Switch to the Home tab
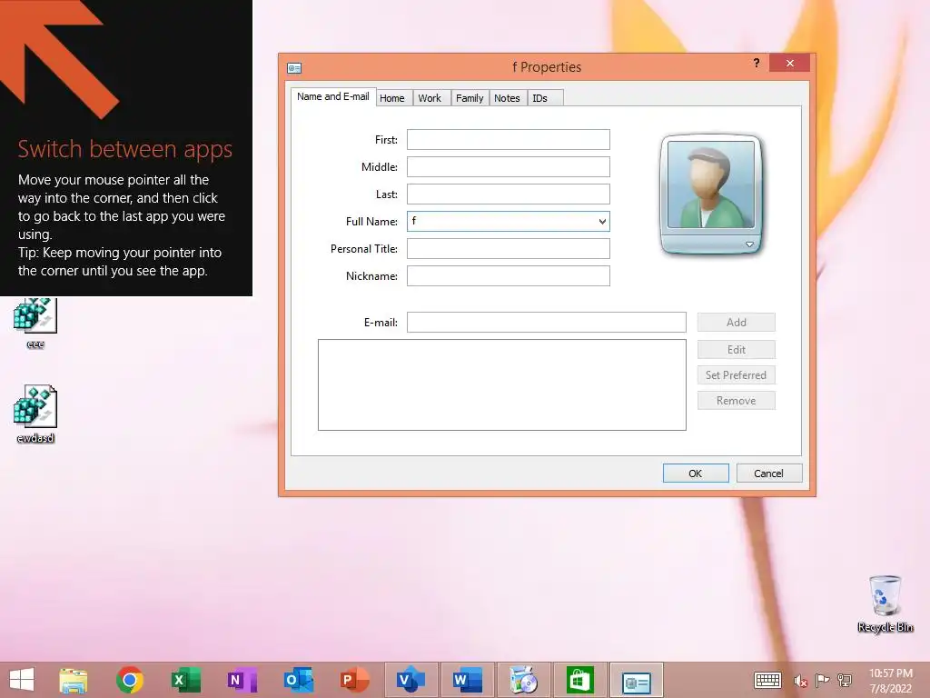This screenshot has width=930, height=698. coord(392,98)
